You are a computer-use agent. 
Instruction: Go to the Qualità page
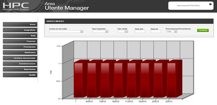point(20,75)
